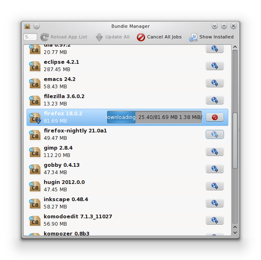This screenshot has width=261, height=260.
Task: Download the inkscape 0.48.4 bundle
Action: tap(215, 203)
